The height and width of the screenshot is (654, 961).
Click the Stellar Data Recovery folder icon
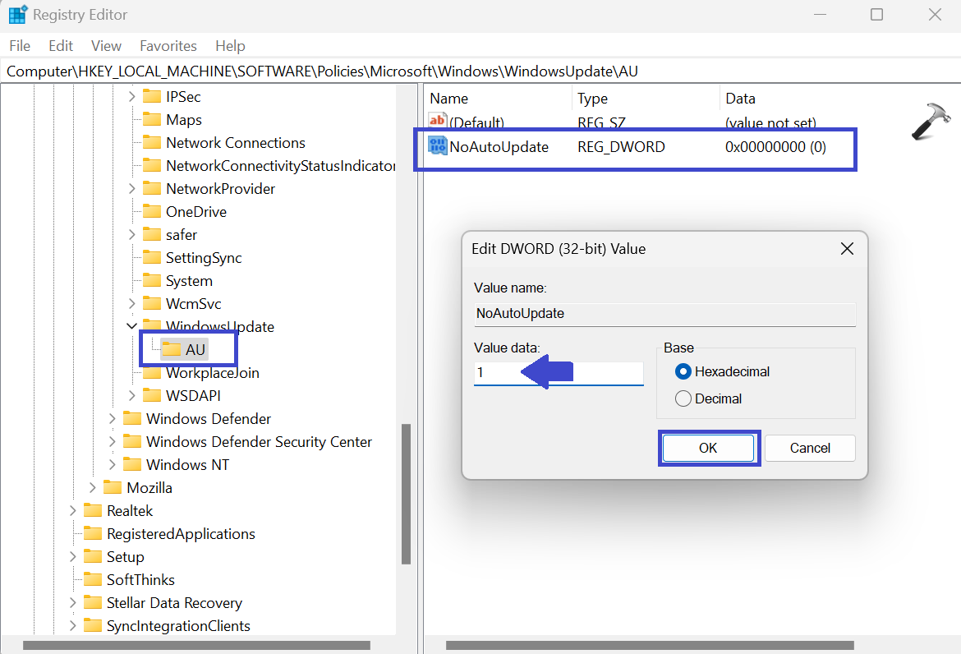coord(93,603)
